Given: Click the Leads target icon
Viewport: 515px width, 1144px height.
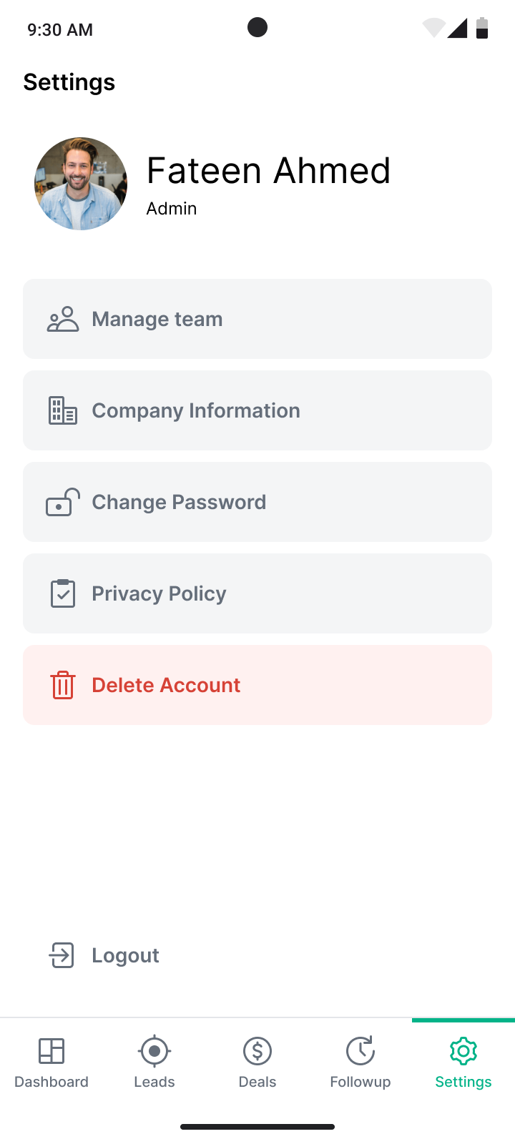Looking at the screenshot, I should point(154,1051).
